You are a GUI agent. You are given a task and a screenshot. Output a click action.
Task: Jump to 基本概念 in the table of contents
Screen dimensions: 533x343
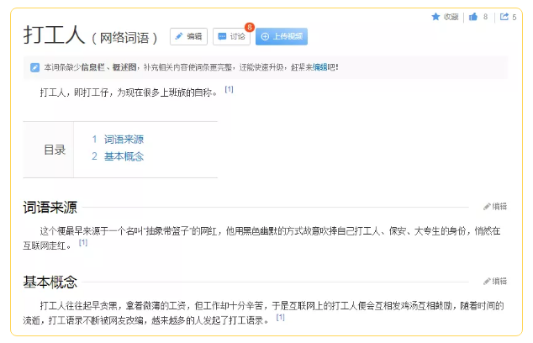124,156
